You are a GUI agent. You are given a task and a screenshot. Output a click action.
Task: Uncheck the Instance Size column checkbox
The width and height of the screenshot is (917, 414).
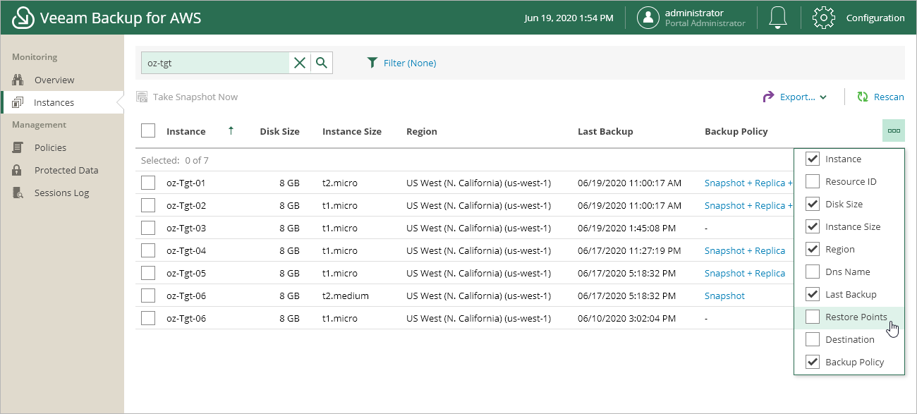[x=813, y=226]
